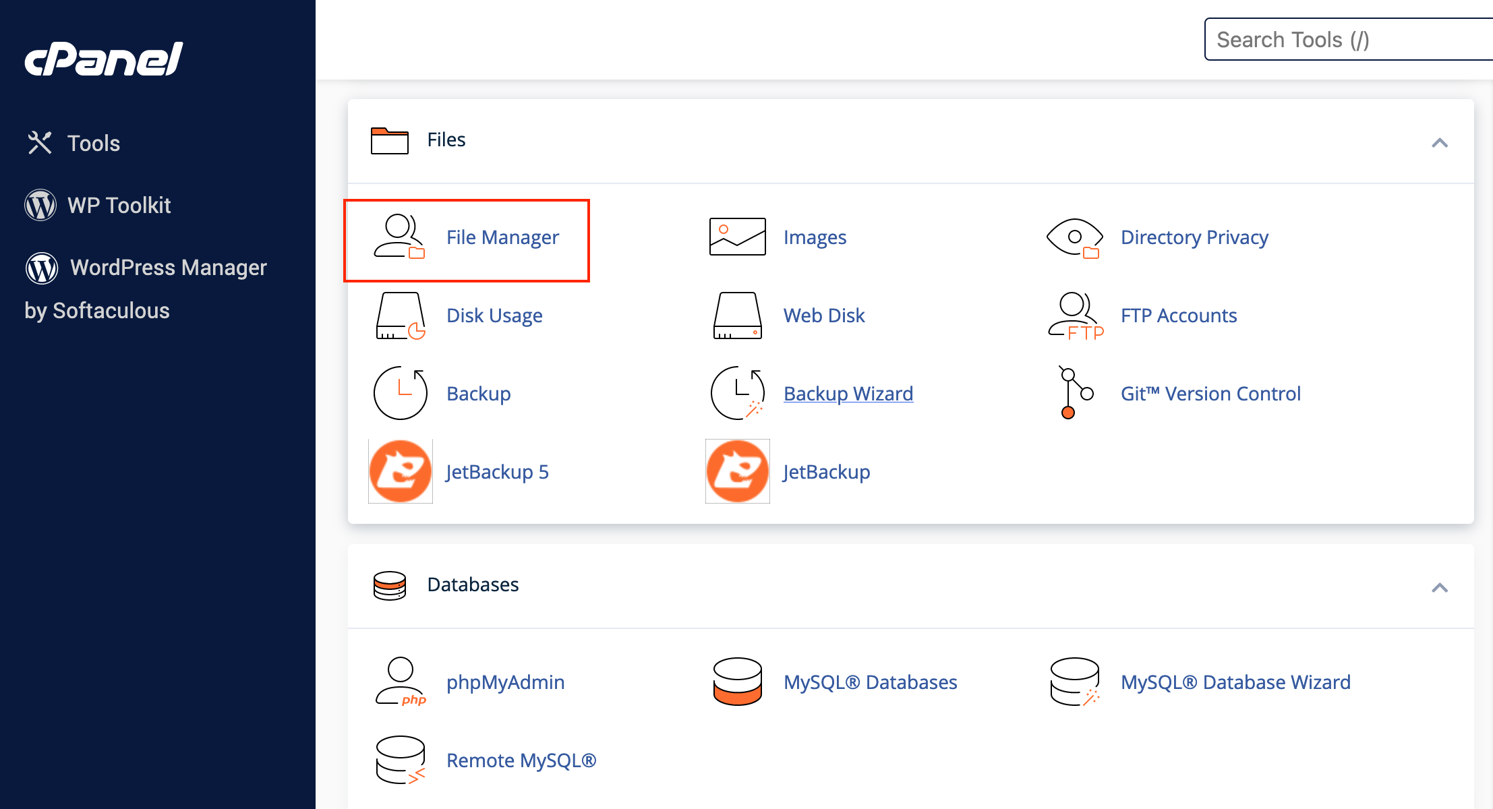Collapse the Files section chevron
This screenshot has width=1493, height=809.
(1440, 143)
